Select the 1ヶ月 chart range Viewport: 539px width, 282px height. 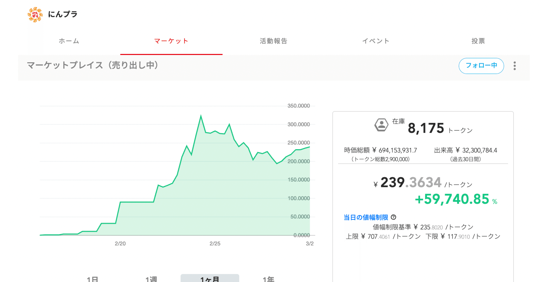pos(210,278)
